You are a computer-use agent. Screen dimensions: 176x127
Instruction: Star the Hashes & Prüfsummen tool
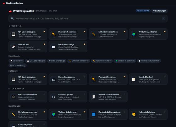coord(124,94)
